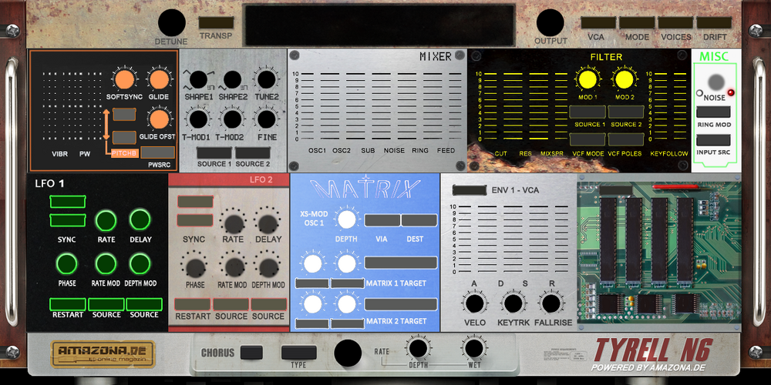Click the Chorus Wet knob
Screen dimensions: 771x385
pos(474,348)
